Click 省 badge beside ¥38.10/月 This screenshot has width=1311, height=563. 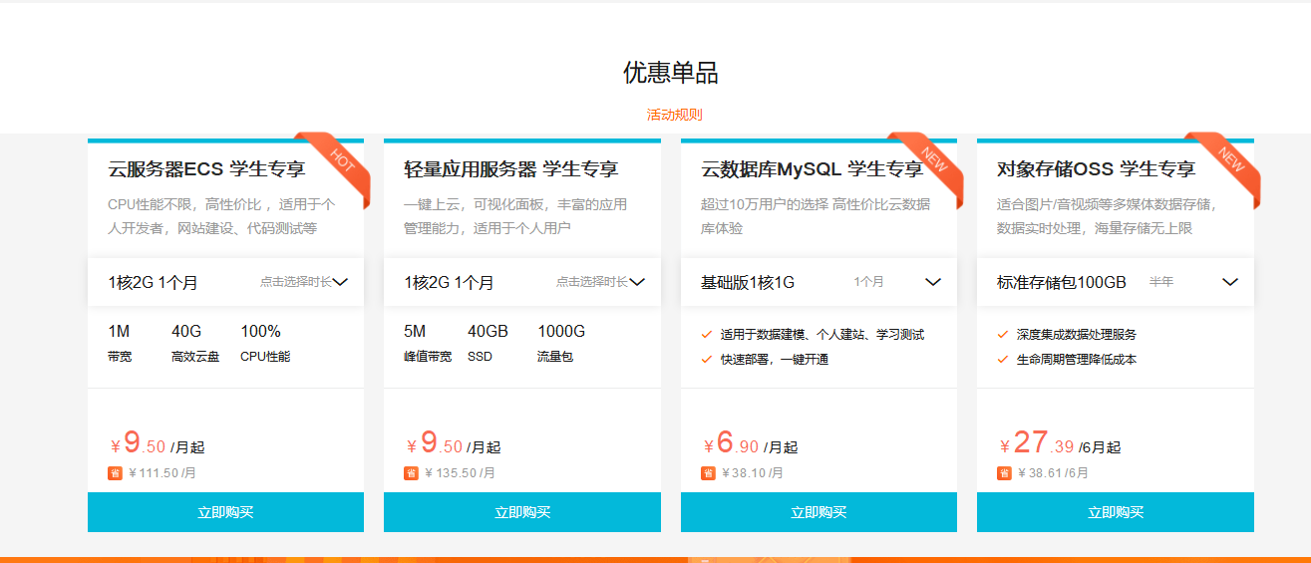click(x=708, y=473)
